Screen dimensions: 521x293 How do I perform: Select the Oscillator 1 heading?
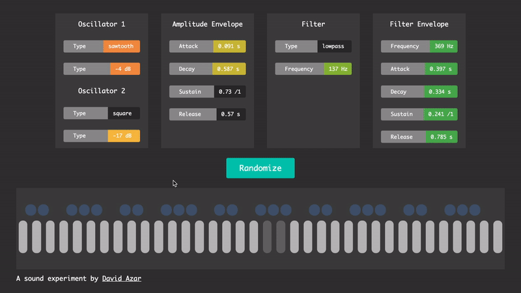[102, 24]
